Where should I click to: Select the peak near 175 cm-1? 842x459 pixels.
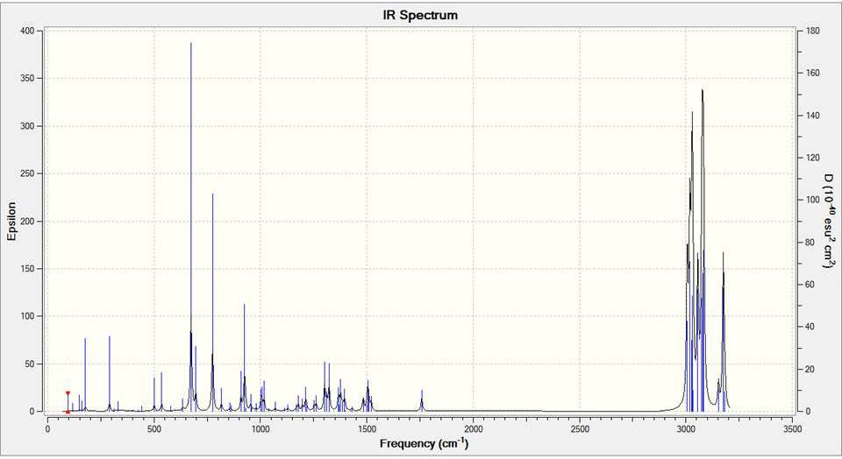pyautogui.click(x=85, y=374)
